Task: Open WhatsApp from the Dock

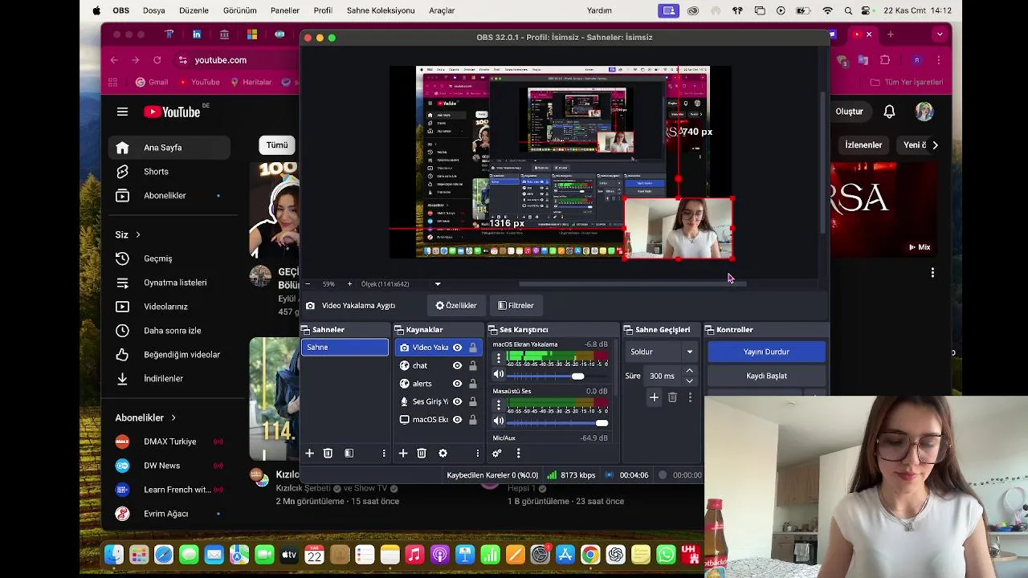Action: point(666,555)
